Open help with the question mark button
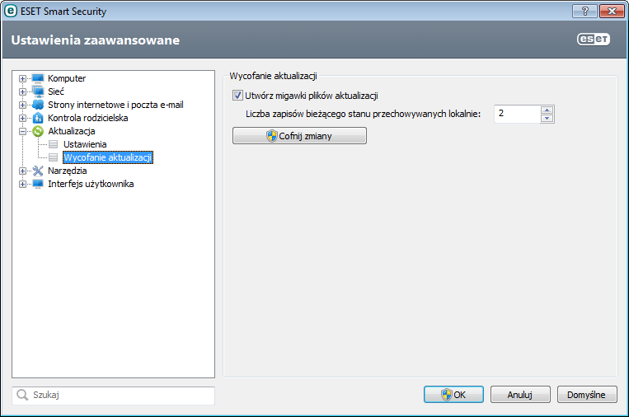The image size is (629, 417). click(x=584, y=12)
